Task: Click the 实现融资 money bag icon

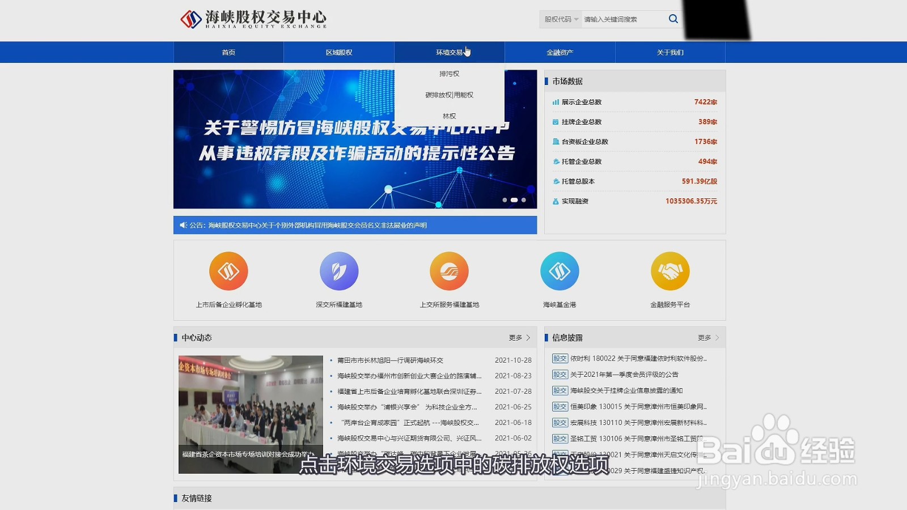Action: 556,201
